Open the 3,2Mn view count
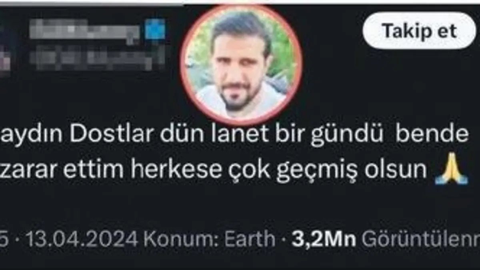480x270 pixels. tap(324, 239)
